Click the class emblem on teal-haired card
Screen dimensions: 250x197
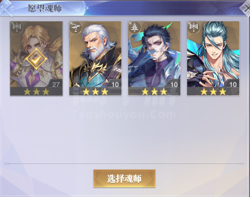click(194, 27)
